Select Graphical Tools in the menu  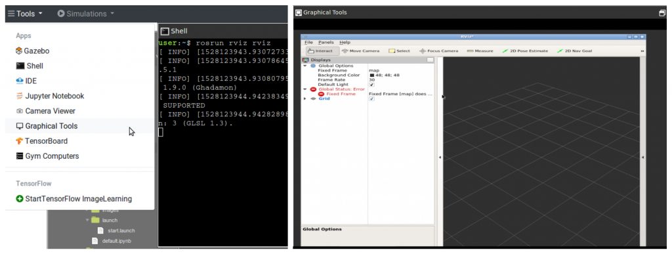[x=47, y=126]
